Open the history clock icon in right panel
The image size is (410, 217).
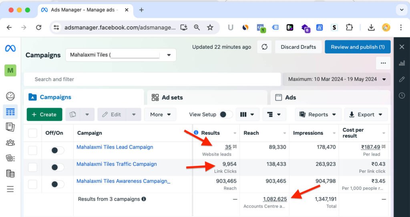[402, 96]
